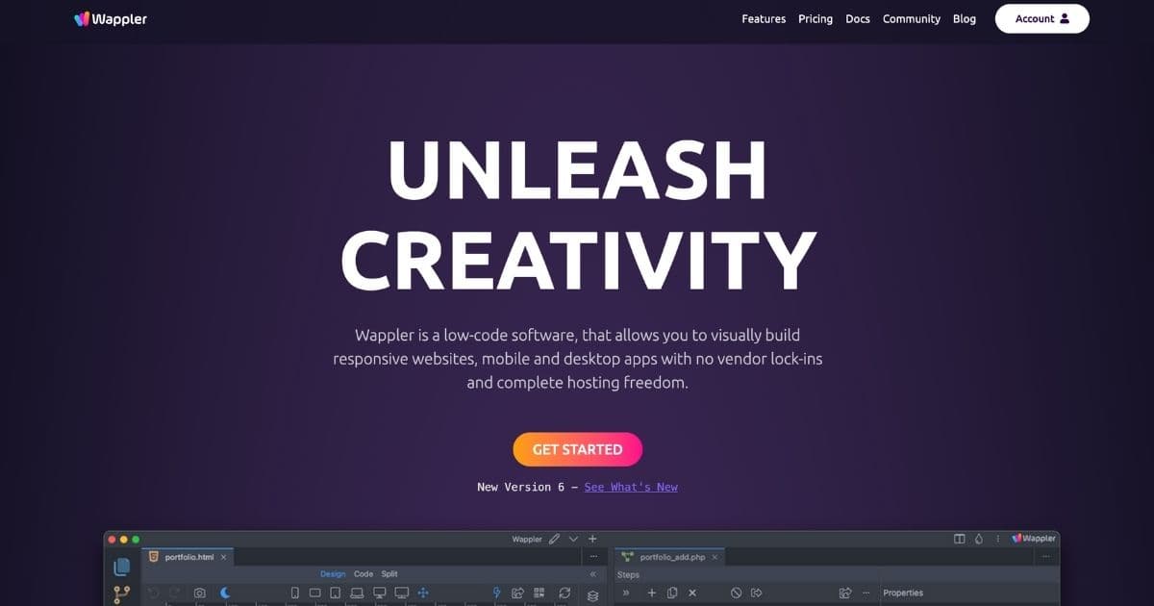This screenshot has height=606, width=1154.
Task: Click the Account button
Action: point(1041,18)
